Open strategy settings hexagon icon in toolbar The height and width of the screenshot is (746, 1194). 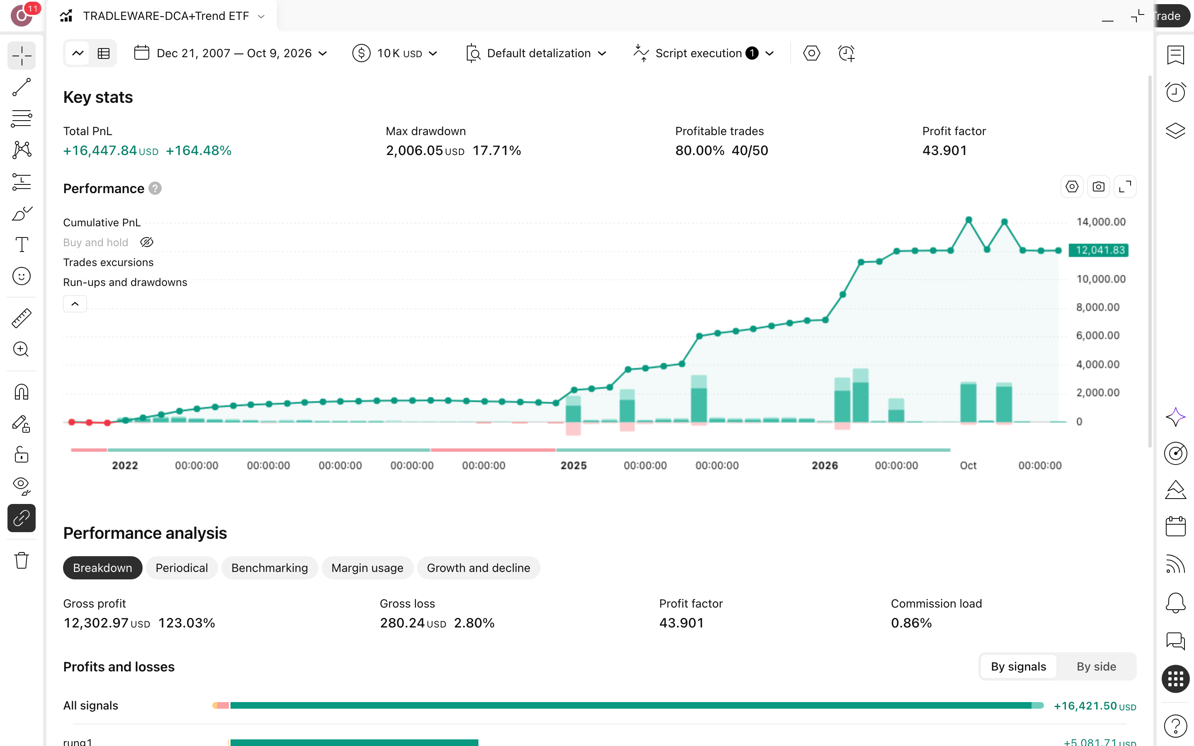pyautogui.click(x=811, y=53)
